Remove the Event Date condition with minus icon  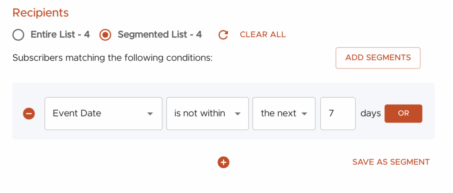tap(29, 114)
